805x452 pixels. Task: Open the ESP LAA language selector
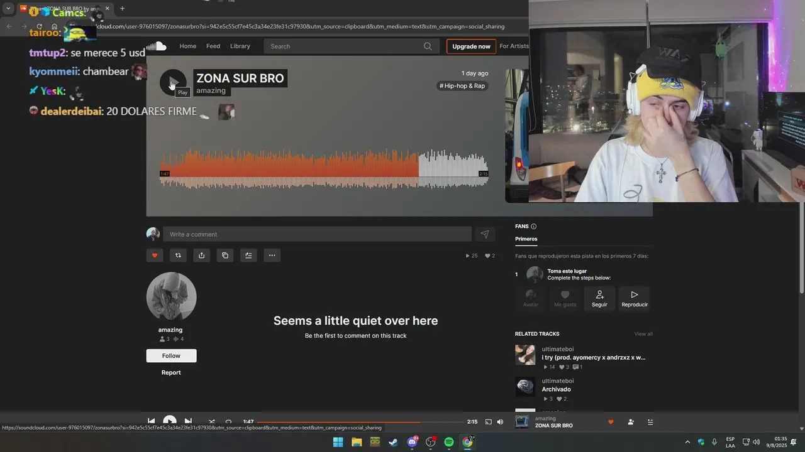[x=730, y=442]
